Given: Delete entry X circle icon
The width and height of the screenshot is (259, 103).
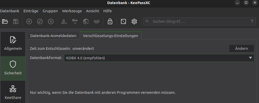Looking at the screenshot, I should click(51, 21).
